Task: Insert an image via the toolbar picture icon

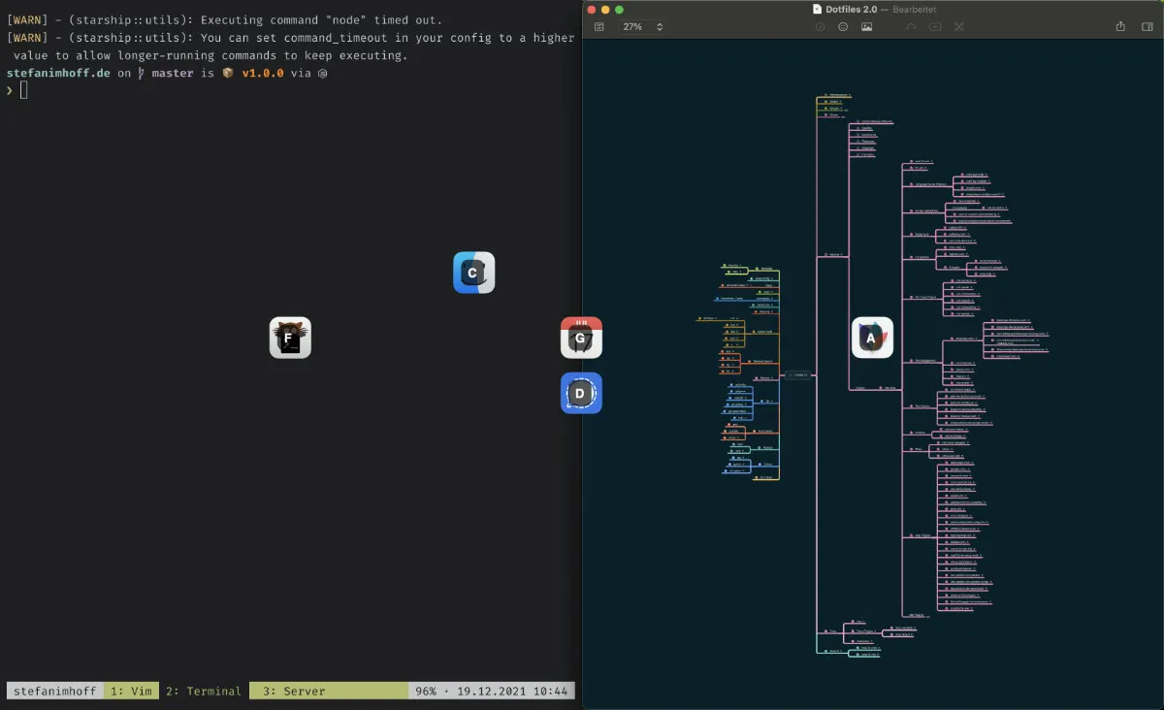Action: [866, 27]
